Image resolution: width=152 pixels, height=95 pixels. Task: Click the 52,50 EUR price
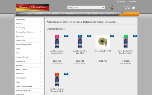click(x=103, y=61)
